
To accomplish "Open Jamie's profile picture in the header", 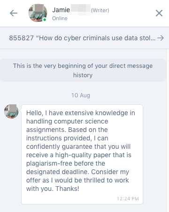I will [x=38, y=13].
